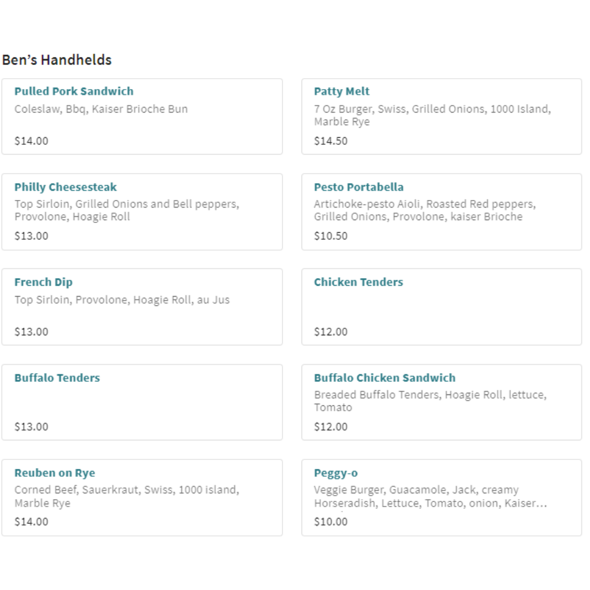Open the Buffalo Tenders item

(x=57, y=378)
